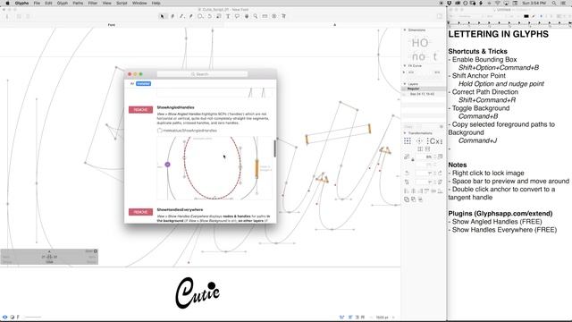Image resolution: width=572 pixels, height=322 pixels.
Task: Open the Apple menu
Action: click(7, 3)
